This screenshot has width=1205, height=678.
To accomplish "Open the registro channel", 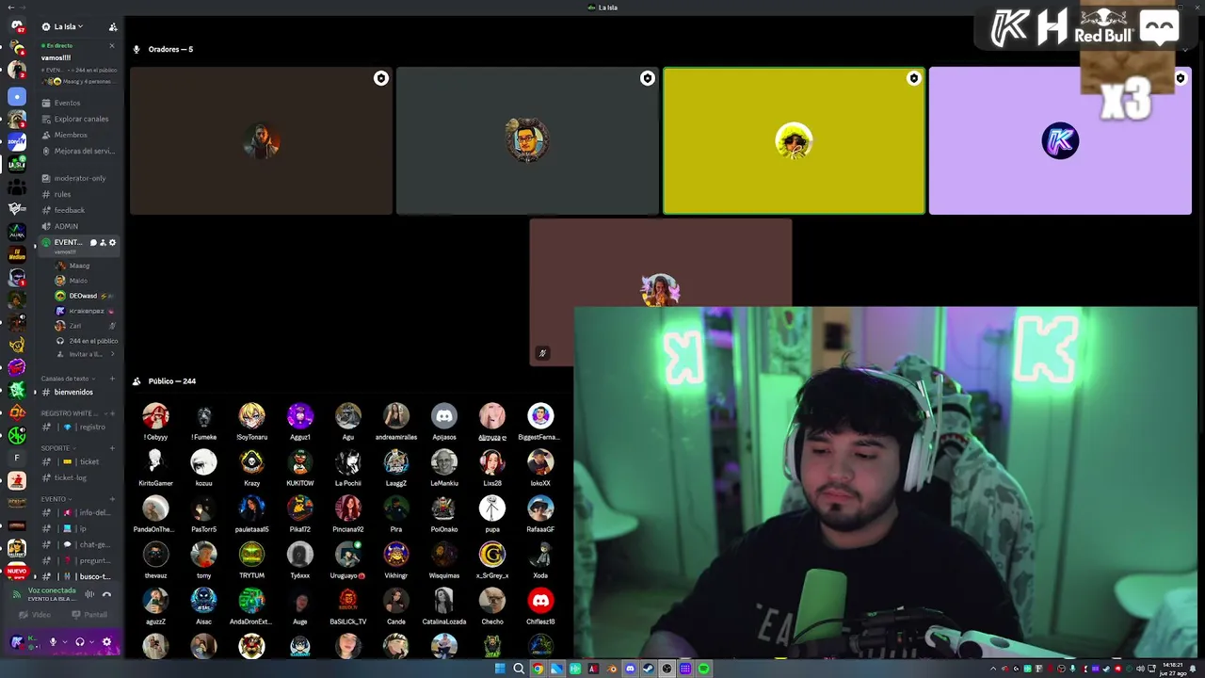I will tap(78, 427).
